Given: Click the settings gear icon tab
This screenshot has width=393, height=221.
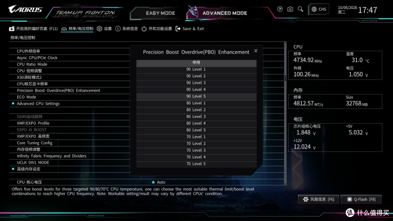Looking at the screenshot, I should (99, 29).
